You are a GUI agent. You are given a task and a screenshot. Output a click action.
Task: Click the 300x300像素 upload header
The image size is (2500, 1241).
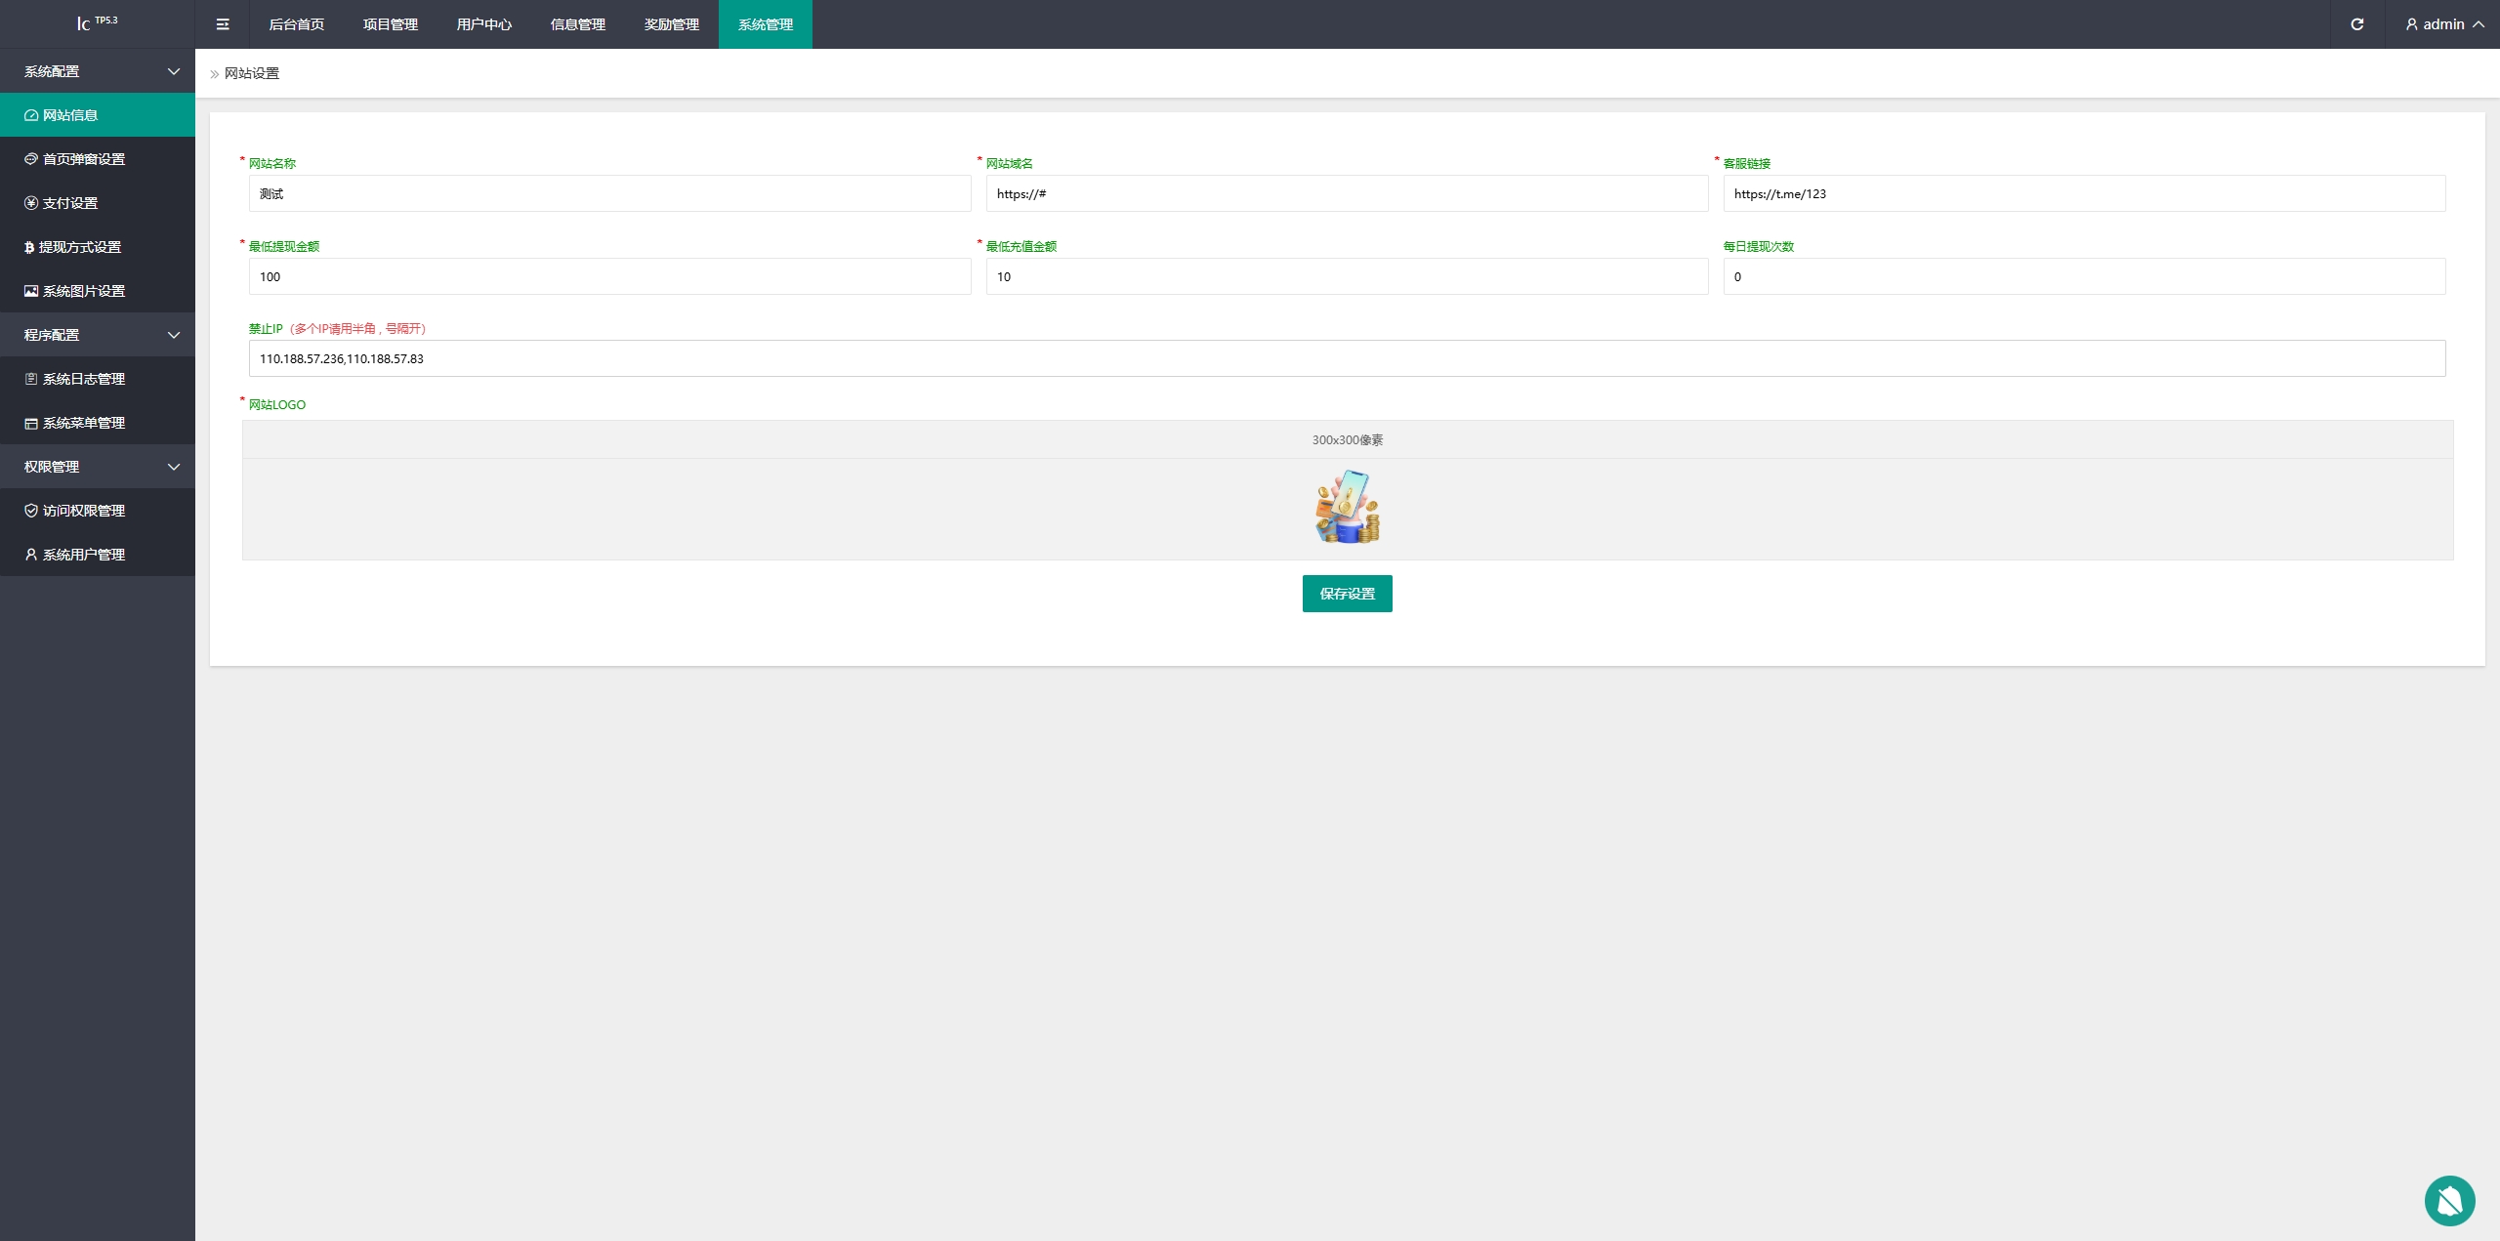click(1348, 439)
